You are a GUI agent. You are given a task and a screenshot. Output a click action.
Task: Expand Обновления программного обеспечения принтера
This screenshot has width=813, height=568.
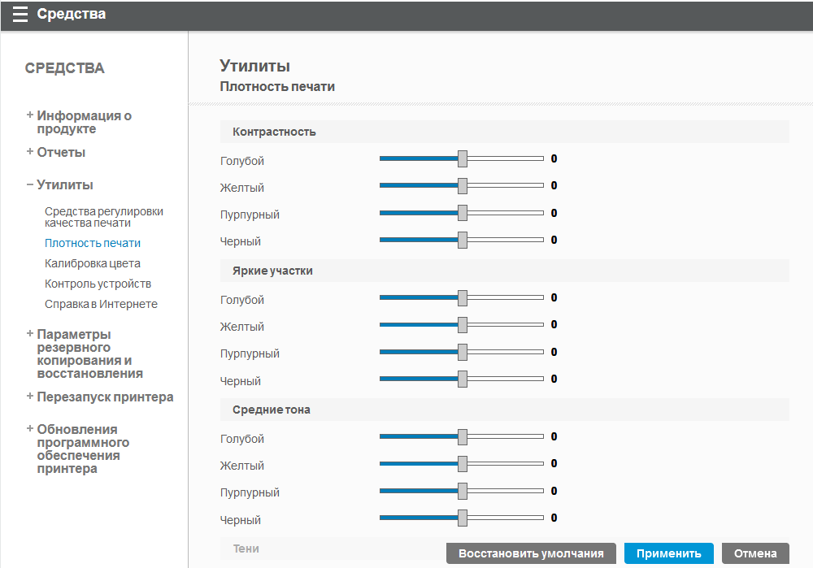pos(82,449)
